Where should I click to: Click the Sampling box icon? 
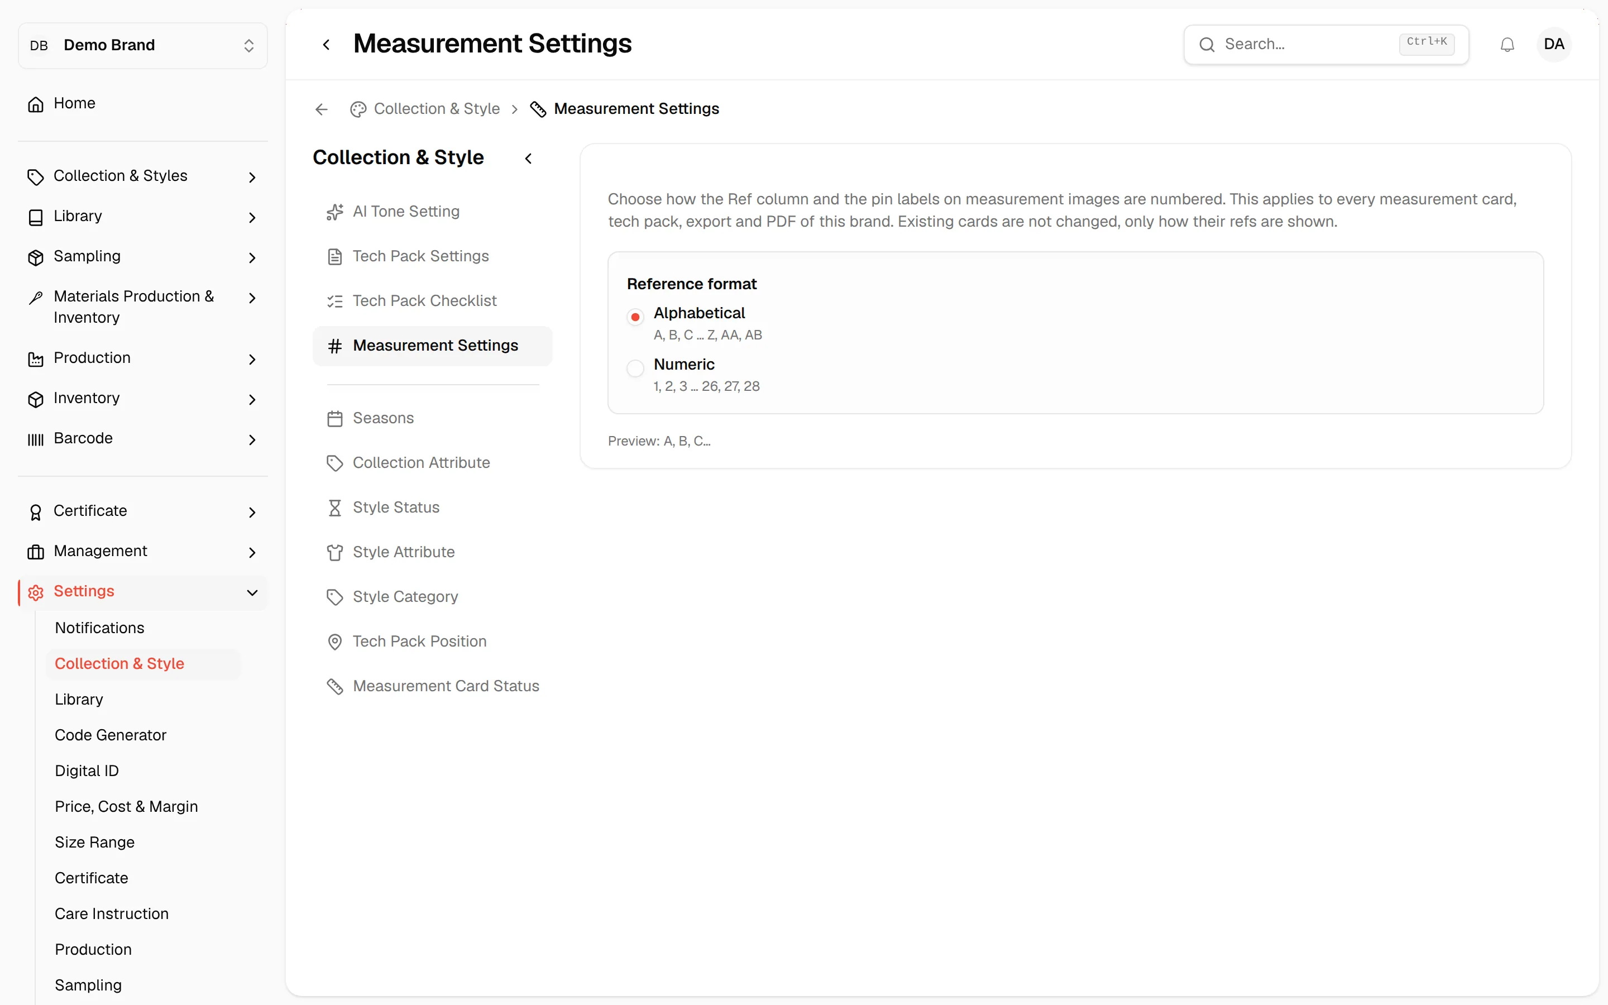36,257
